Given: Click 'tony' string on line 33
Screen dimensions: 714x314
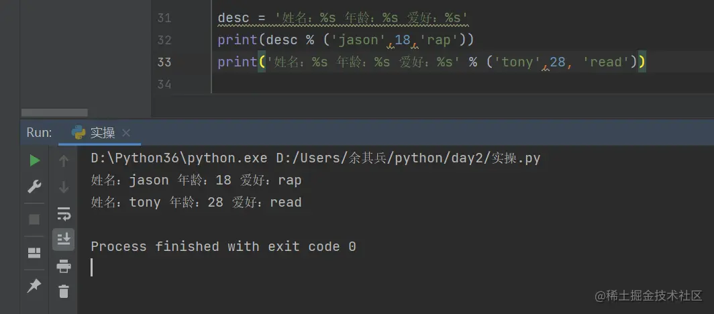Looking at the screenshot, I should click(518, 62).
